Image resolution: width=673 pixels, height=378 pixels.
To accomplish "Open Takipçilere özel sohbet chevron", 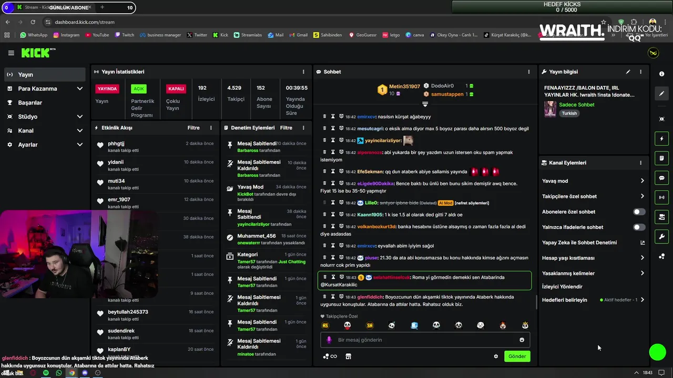I will (x=642, y=196).
